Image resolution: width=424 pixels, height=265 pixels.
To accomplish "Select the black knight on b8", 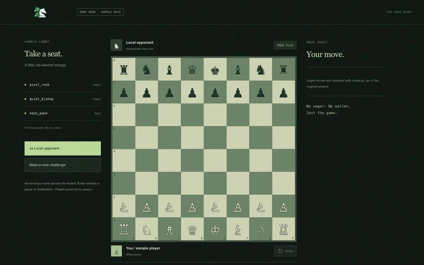I will [x=147, y=69].
